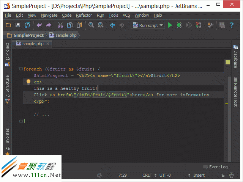Collapse the foreach block fold marker

click(x=21, y=69)
